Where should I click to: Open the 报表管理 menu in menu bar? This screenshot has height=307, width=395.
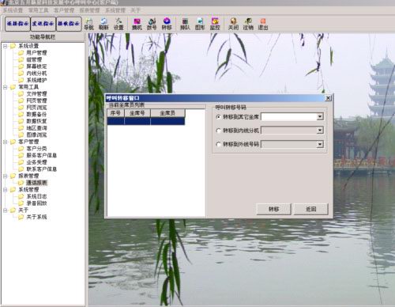pos(89,10)
